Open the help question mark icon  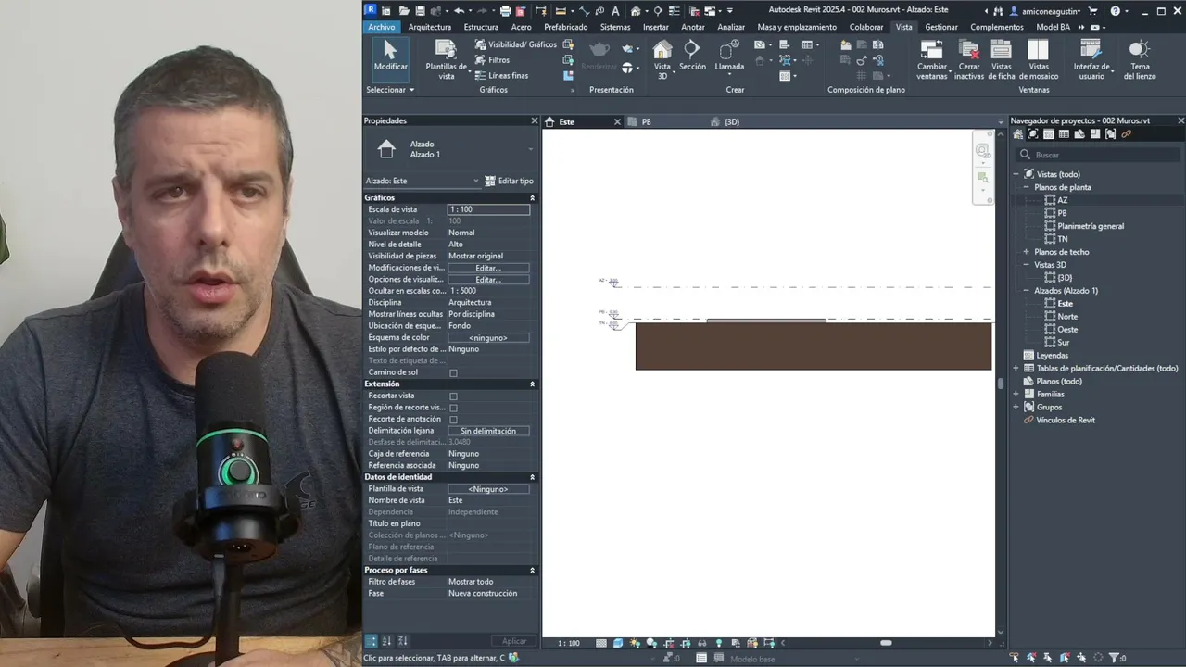[x=1115, y=11]
